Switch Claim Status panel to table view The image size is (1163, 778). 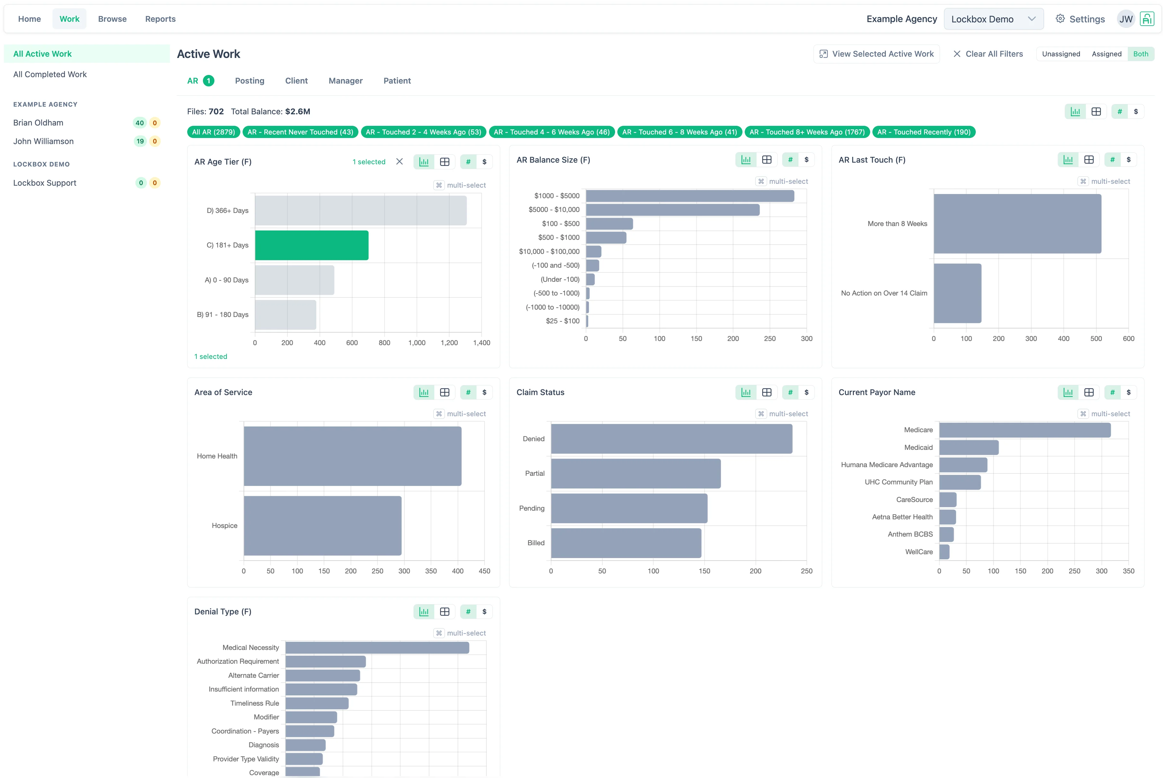pos(767,393)
